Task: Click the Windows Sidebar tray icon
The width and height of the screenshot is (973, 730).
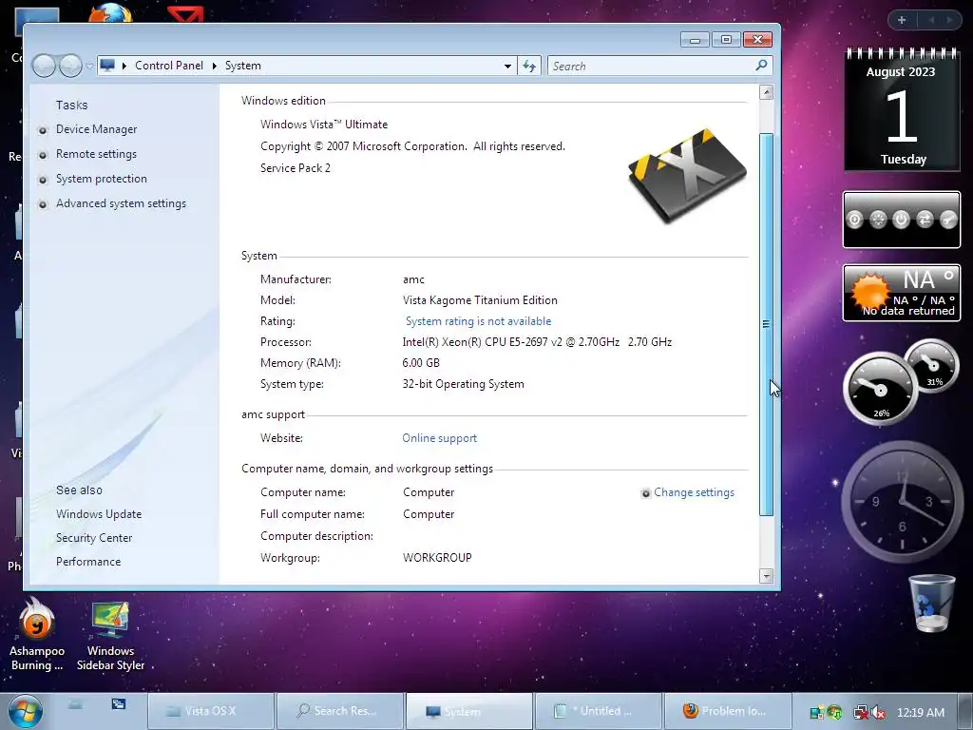Action: pos(817,713)
